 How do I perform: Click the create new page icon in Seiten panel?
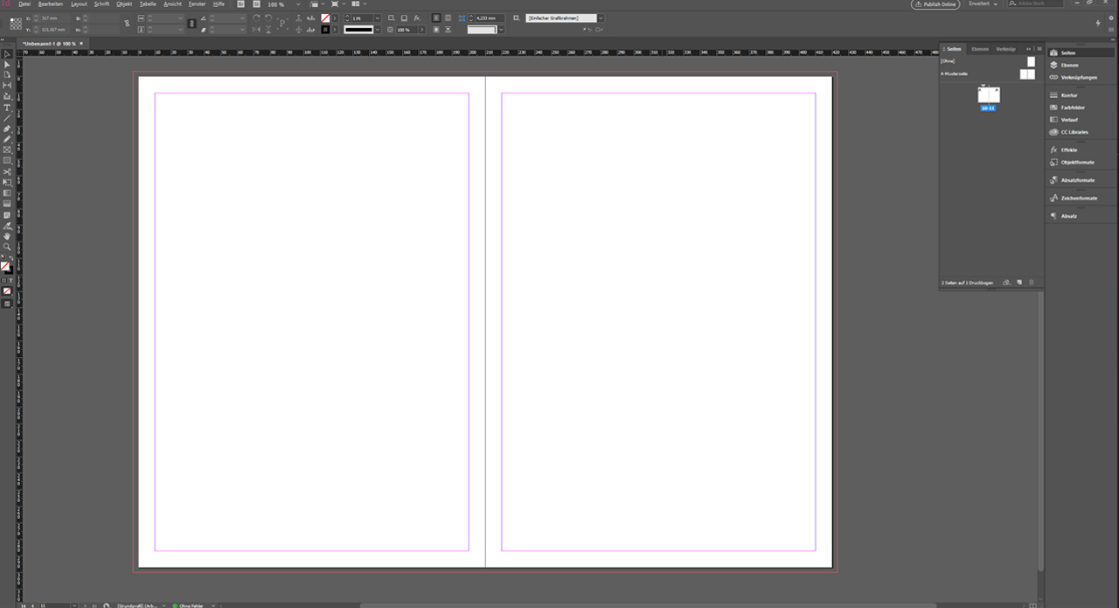[1019, 283]
